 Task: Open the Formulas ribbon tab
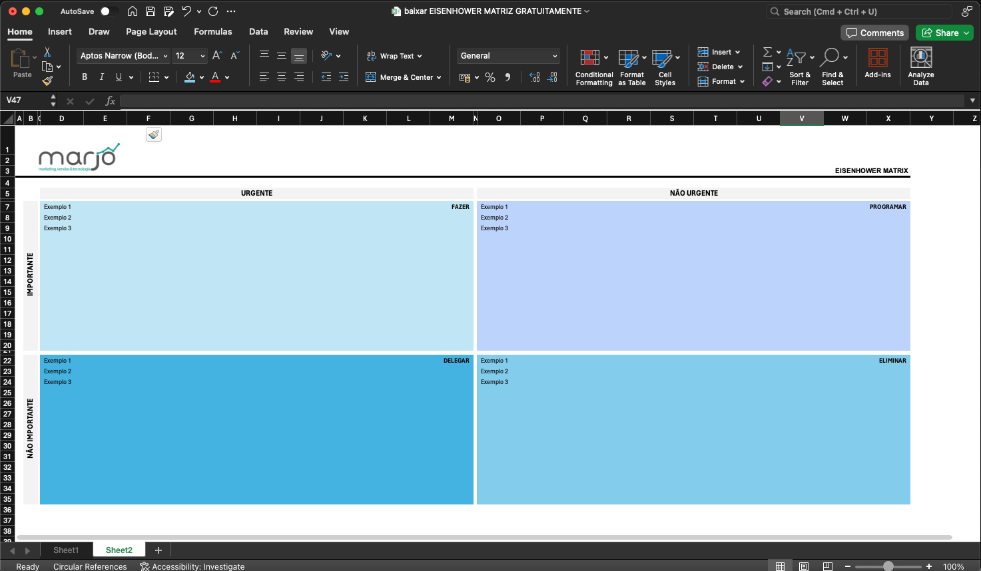(x=213, y=31)
